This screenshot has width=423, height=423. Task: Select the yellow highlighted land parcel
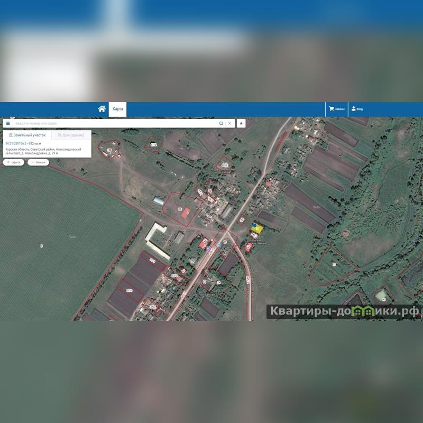259,229
